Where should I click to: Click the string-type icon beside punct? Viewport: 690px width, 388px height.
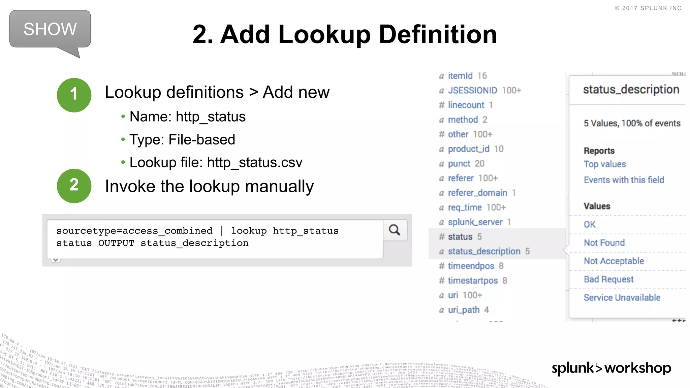442,164
